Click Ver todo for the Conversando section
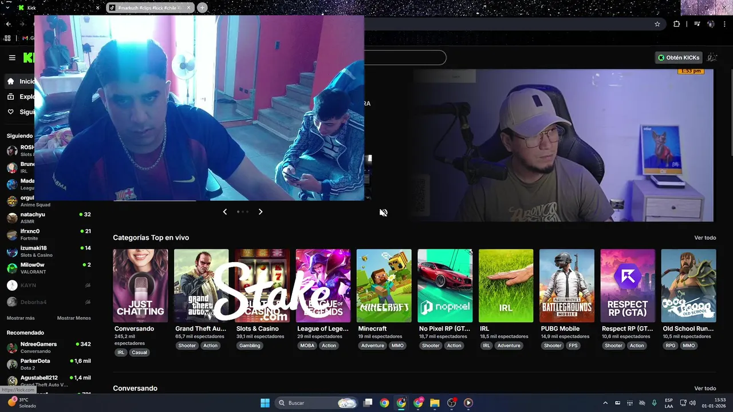This screenshot has height=412, width=733. pos(705,389)
